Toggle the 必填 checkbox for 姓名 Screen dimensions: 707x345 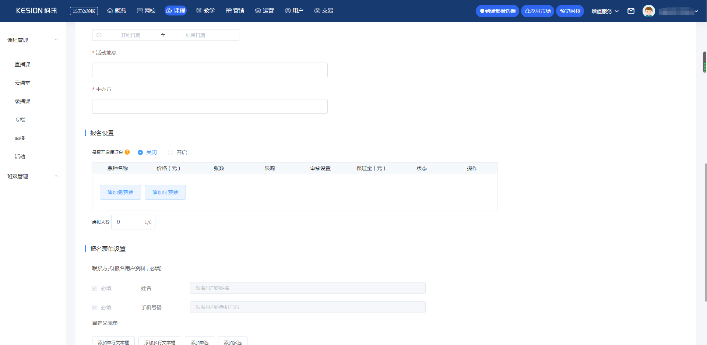pyautogui.click(x=95, y=288)
